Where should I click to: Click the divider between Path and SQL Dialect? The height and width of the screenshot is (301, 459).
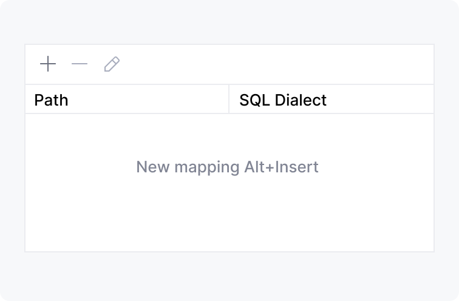[229, 100]
